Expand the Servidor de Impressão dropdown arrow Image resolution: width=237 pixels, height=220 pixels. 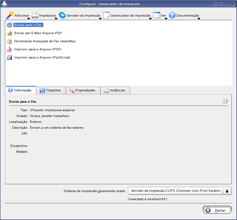(100, 19)
